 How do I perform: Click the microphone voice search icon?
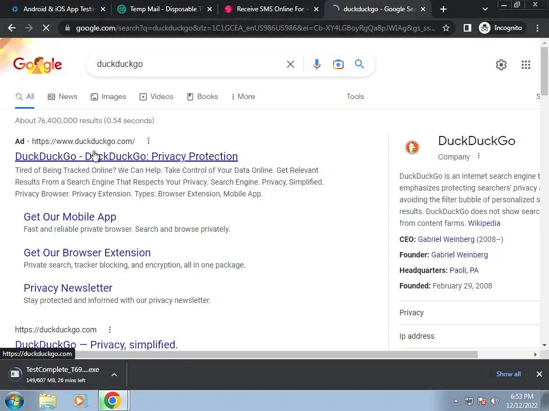pyautogui.click(x=316, y=64)
